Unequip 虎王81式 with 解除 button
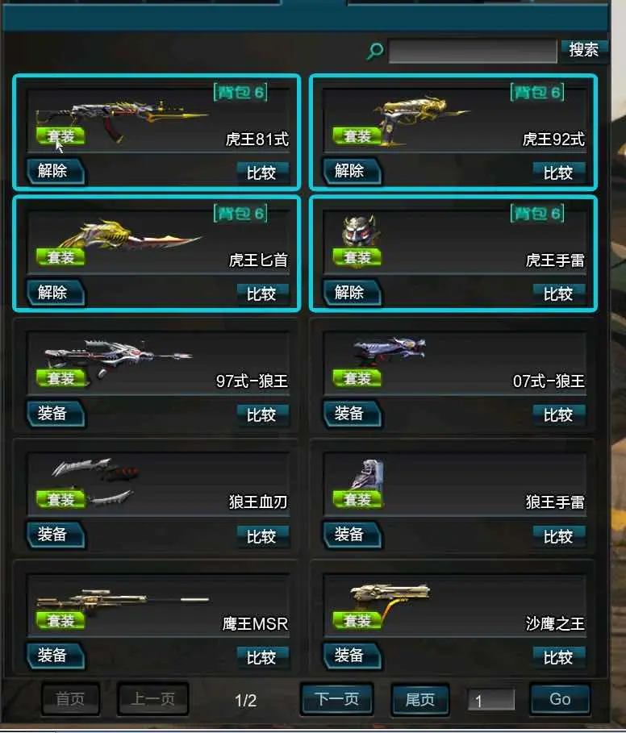This screenshot has width=626, height=733. pyautogui.click(x=56, y=171)
